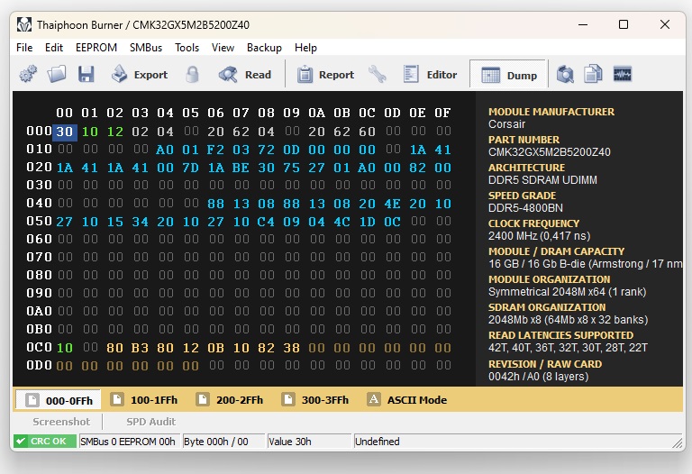
Task: Click the Read toolbar button
Action: coord(245,74)
